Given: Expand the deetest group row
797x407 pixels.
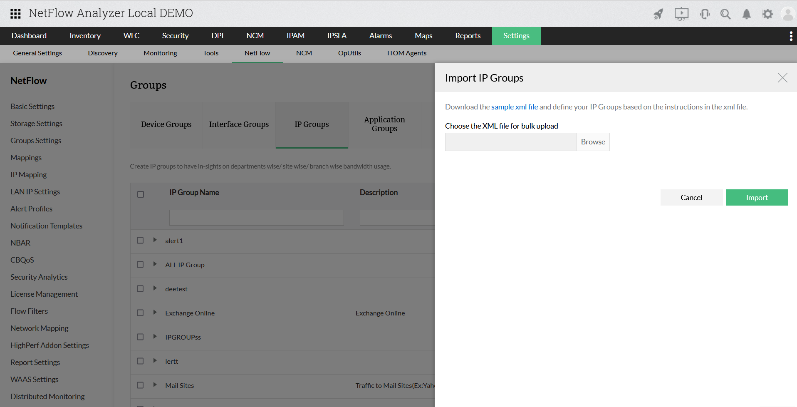Looking at the screenshot, I should click(155, 288).
